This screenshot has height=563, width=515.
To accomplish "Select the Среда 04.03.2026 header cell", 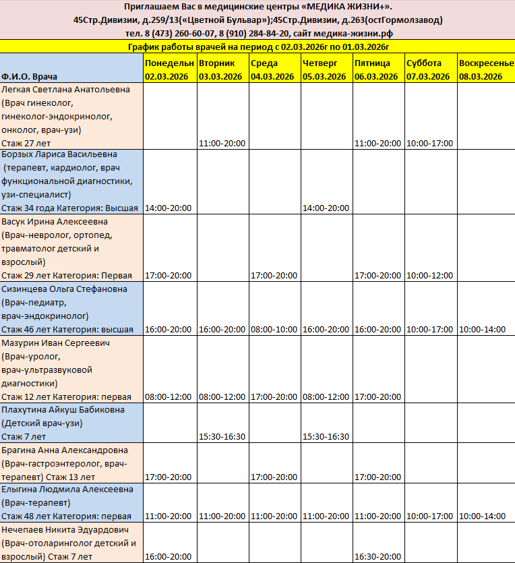I will coord(274,69).
